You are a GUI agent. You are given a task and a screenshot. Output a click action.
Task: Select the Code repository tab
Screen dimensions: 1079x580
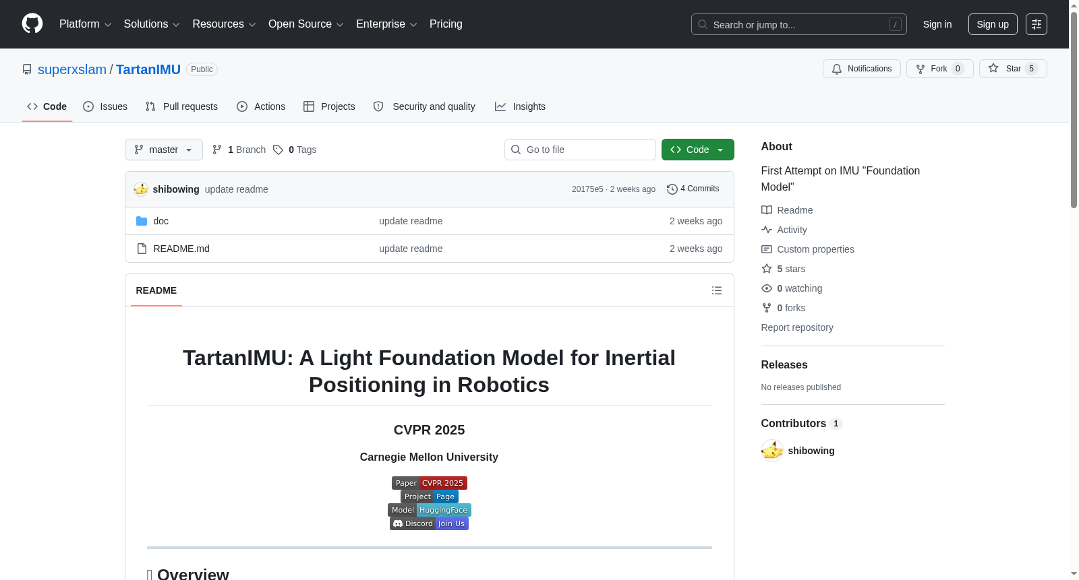(47, 106)
